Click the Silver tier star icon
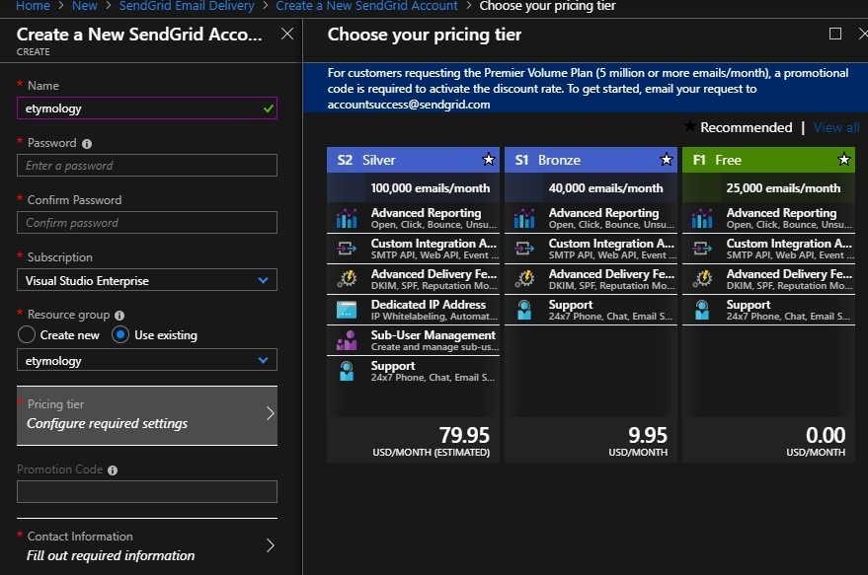 [488, 160]
